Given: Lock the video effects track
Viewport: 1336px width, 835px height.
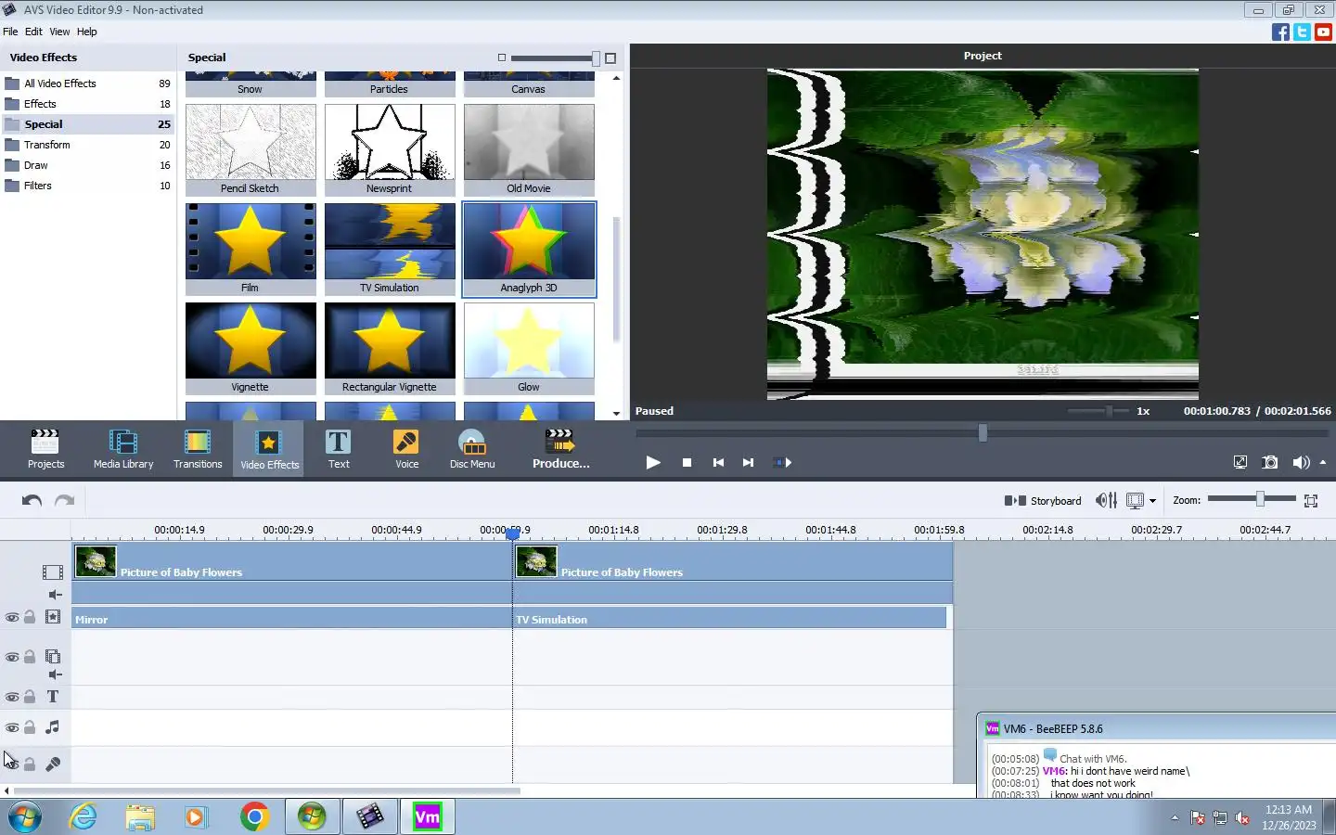Looking at the screenshot, I should point(30,617).
